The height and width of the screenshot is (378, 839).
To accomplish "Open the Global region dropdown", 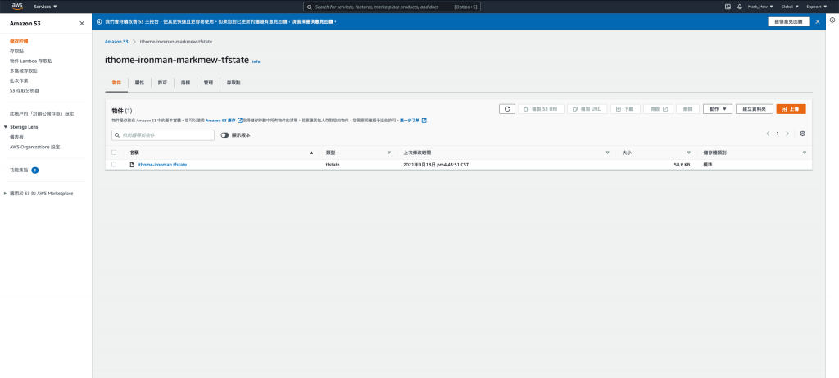I will (790, 7).
